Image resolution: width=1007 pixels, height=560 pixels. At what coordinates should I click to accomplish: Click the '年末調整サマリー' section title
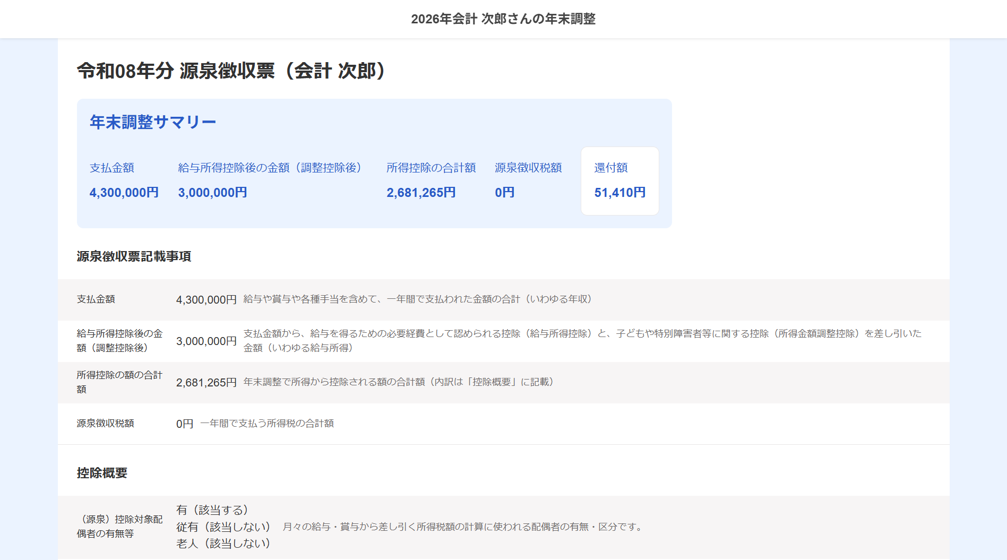[153, 122]
